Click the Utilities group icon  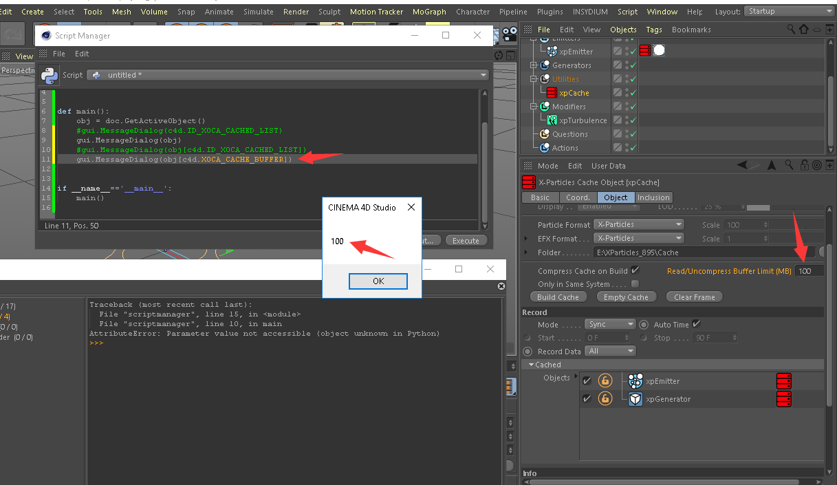545,79
